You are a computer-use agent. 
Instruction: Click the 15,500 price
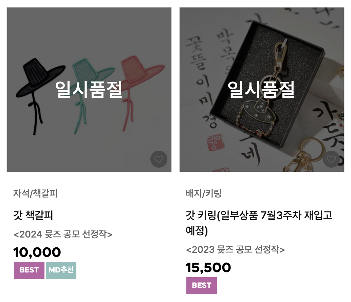208,268
